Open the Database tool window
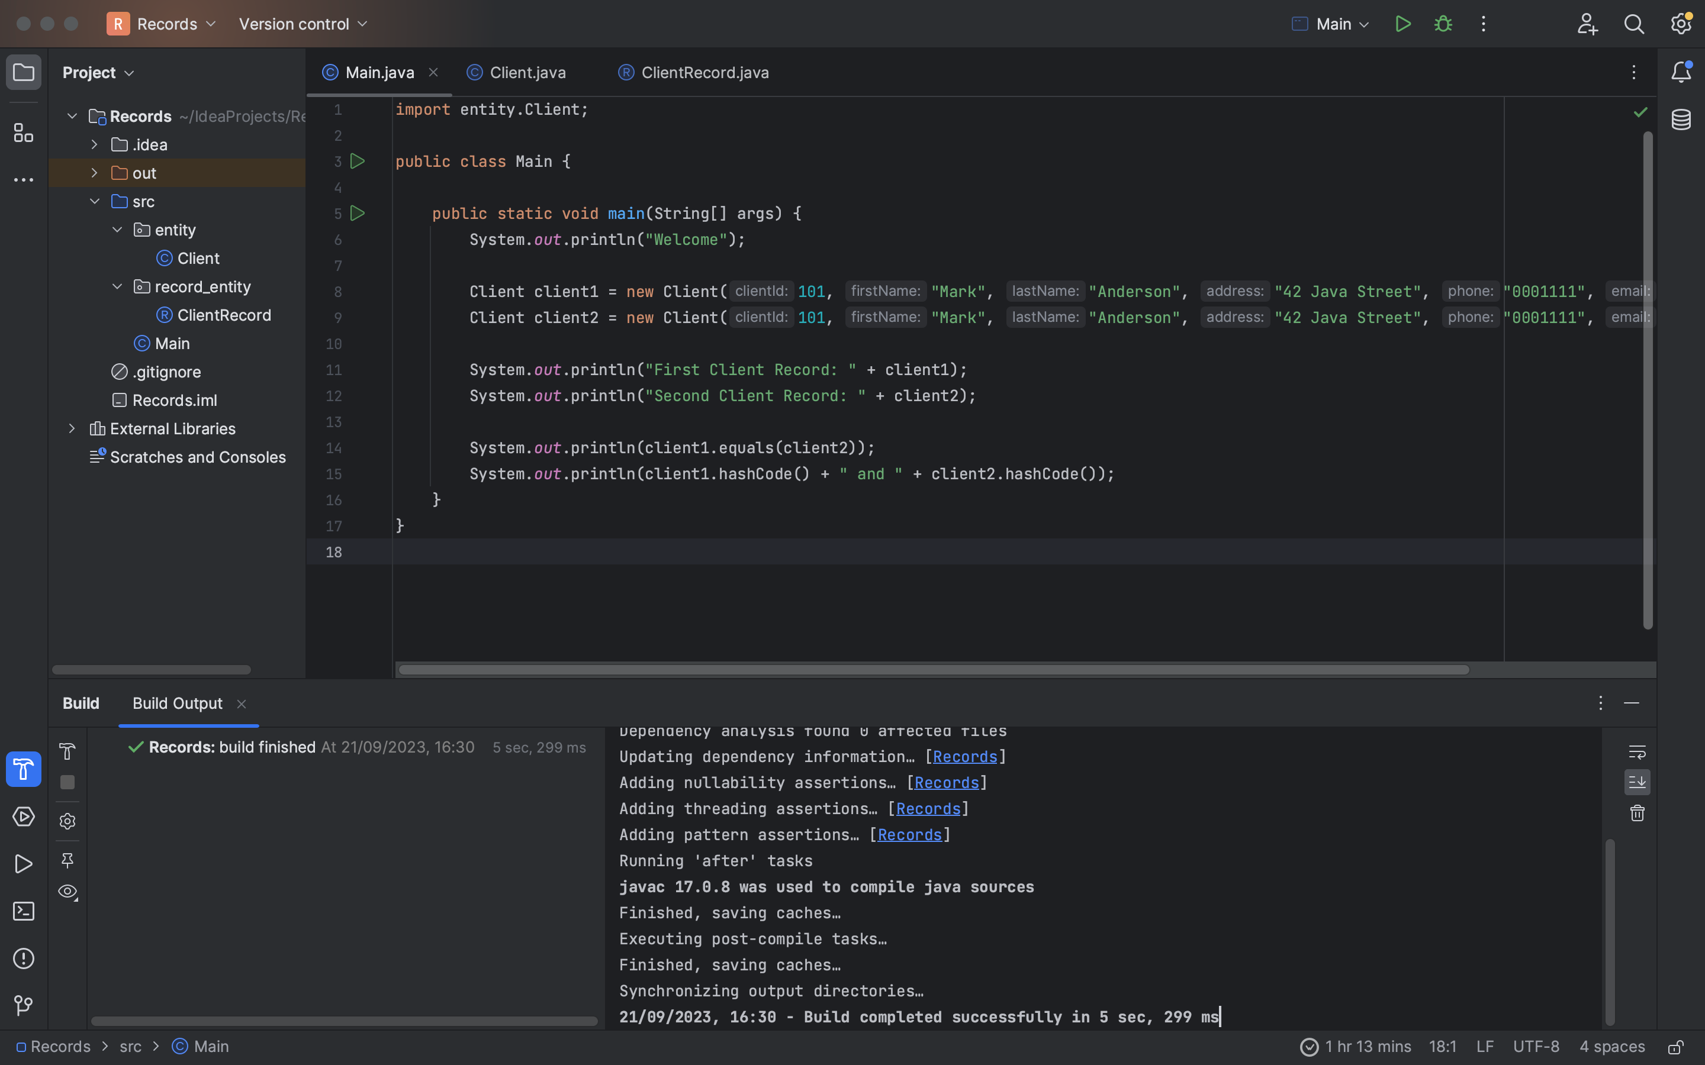 (1681, 120)
